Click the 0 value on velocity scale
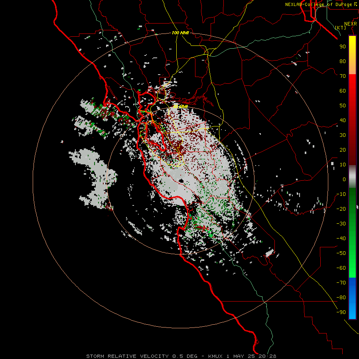The image size is (359, 359). (344, 179)
